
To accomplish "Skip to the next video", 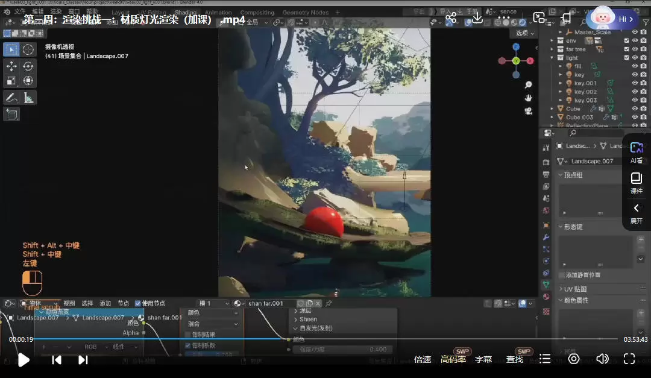I will (x=83, y=360).
